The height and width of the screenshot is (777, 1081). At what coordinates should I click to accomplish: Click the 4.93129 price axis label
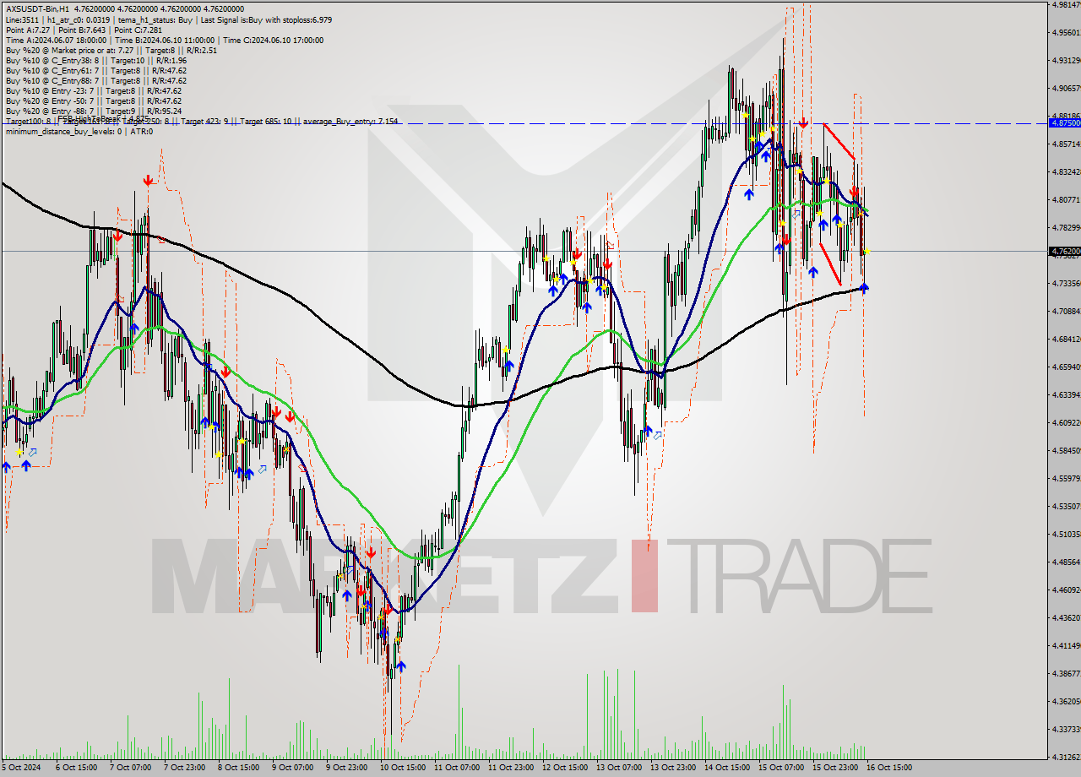click(x=1065, y=60)
